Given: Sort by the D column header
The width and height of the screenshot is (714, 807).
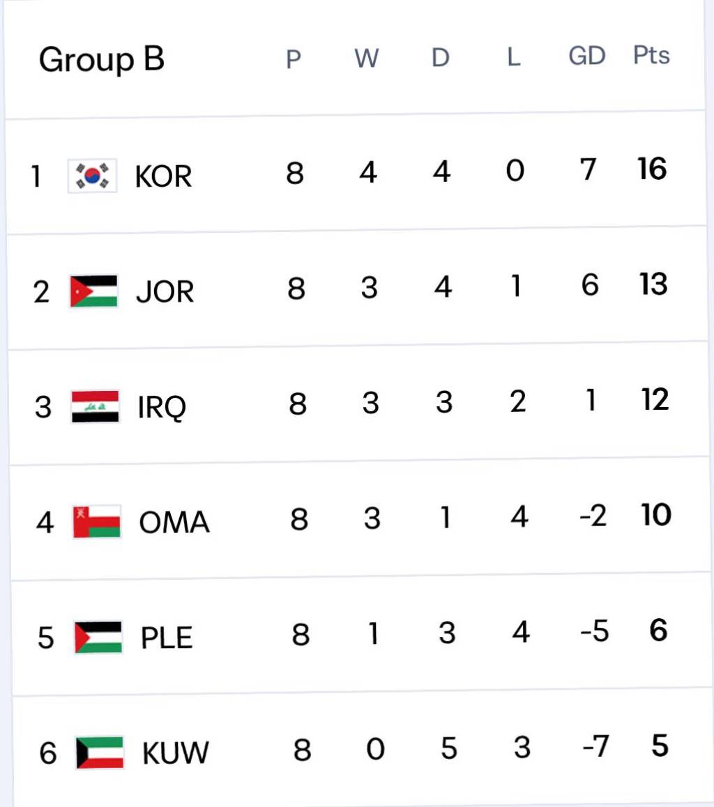Looking at the screenshot, I should coord(440,58).
